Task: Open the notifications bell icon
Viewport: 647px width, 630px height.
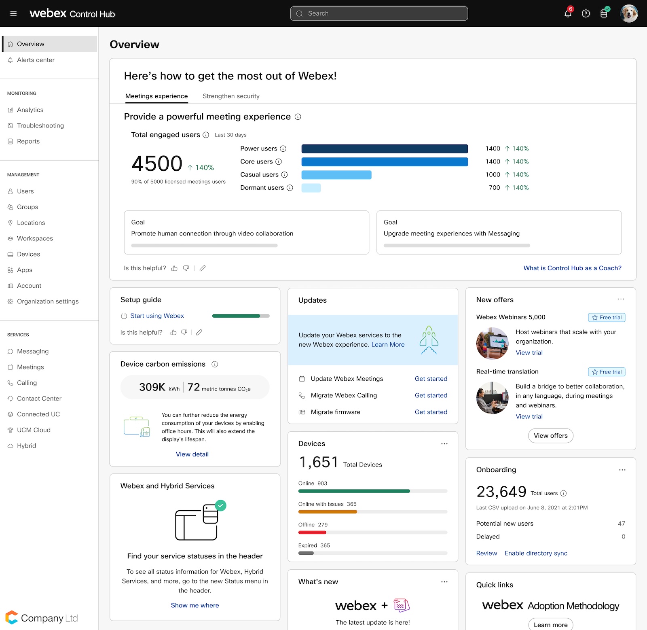Action: point(568,13)
